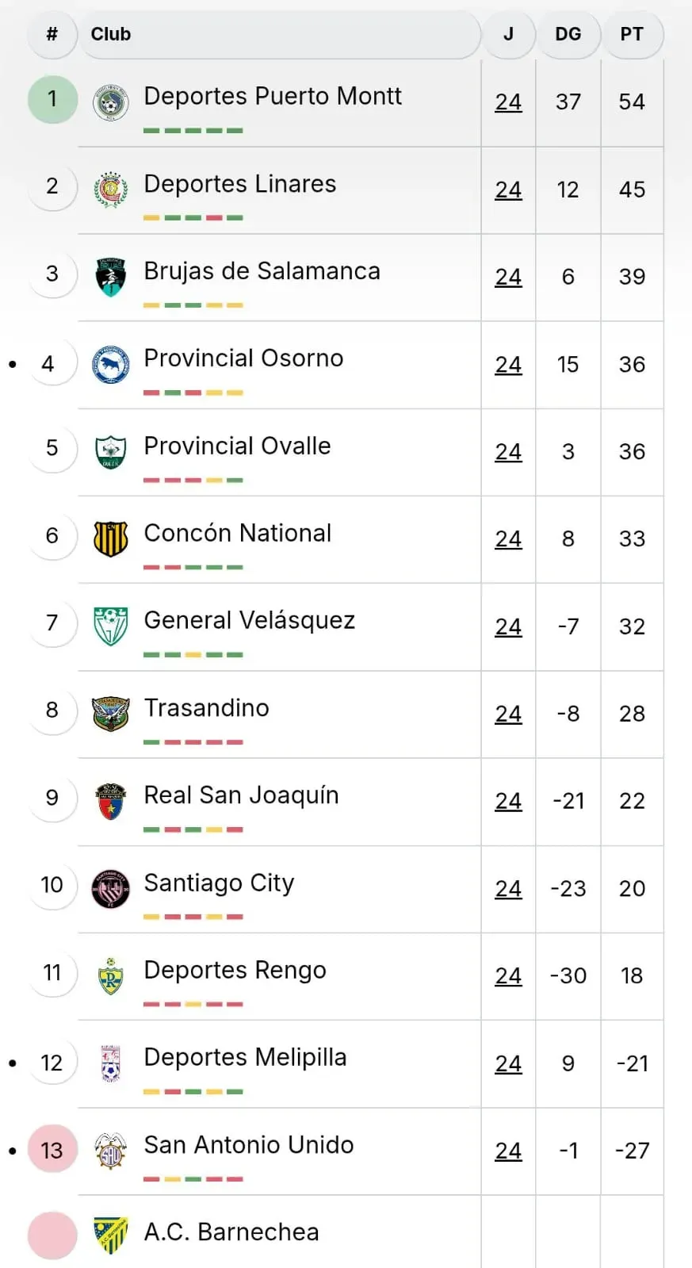Click the Provincial Osorno bull crest
The width and height of the screenshot is (692, 1268).
click(x=110, y=364)
